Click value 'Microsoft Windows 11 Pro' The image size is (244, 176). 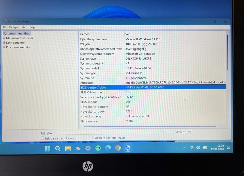pos(143,39)
